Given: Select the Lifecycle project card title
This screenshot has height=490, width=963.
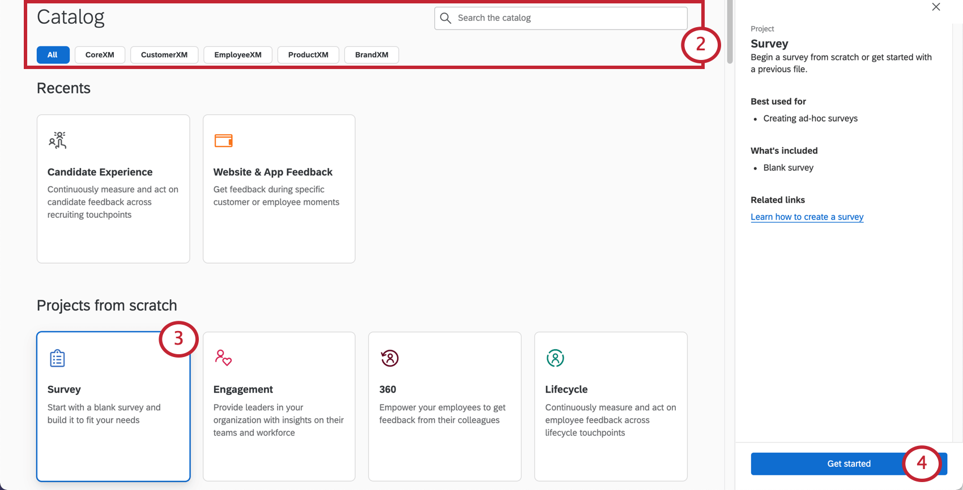Looking at the screenshot, I should (x=566, y=389).
